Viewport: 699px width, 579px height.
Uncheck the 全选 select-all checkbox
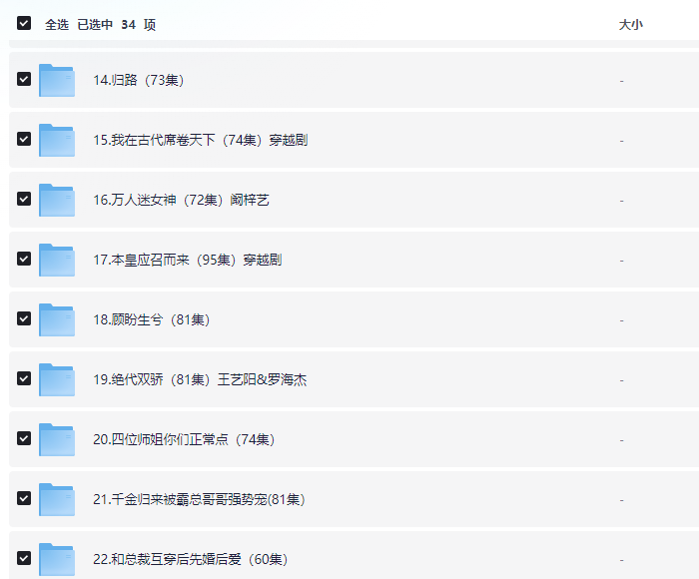click(x=24, y=23)
